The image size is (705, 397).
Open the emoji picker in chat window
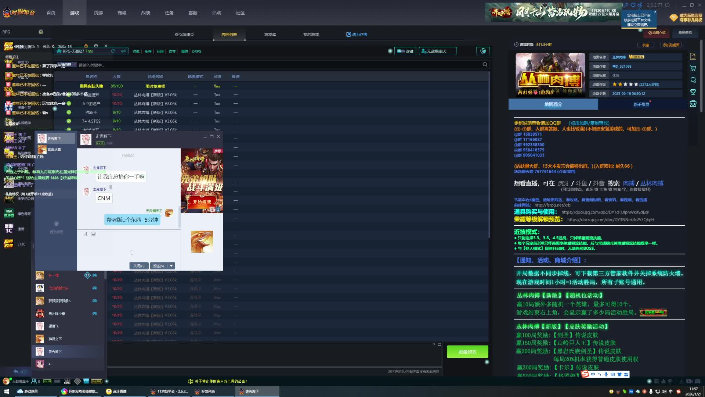click(93, 234)
